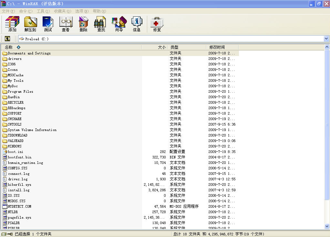
Task: Select the MyDoc folder name
Action: coord(13,86)
